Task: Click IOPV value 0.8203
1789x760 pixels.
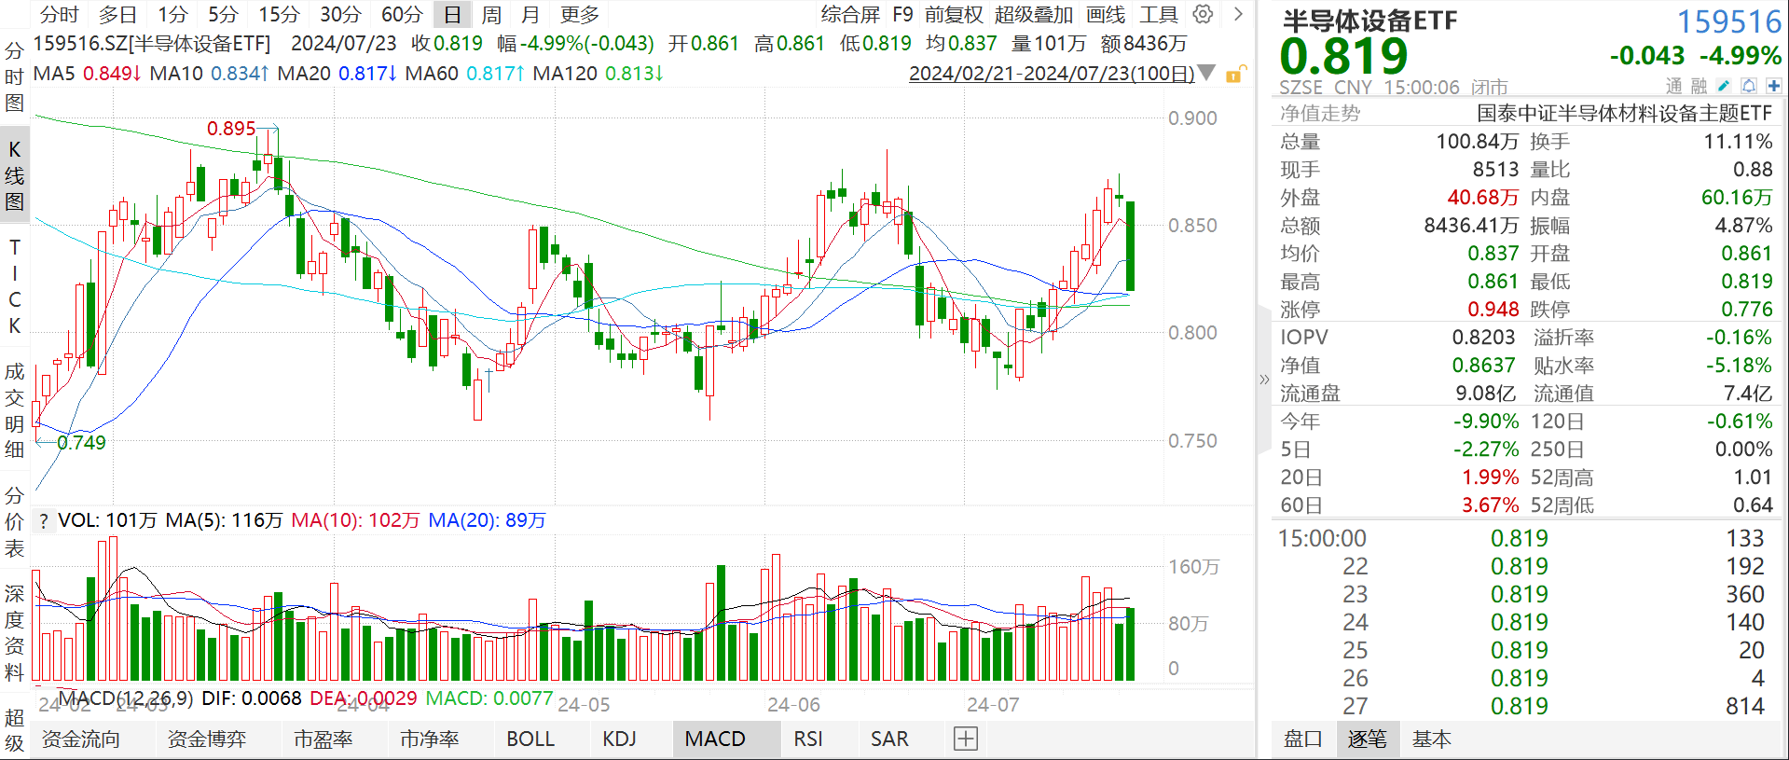Action: click(1483, 338)
